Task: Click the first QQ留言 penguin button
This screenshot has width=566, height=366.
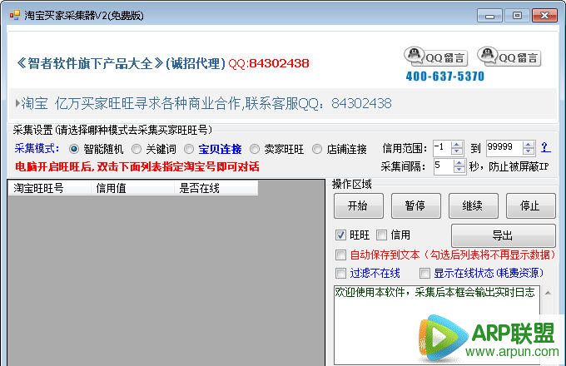Action: (x=435, y=57)
